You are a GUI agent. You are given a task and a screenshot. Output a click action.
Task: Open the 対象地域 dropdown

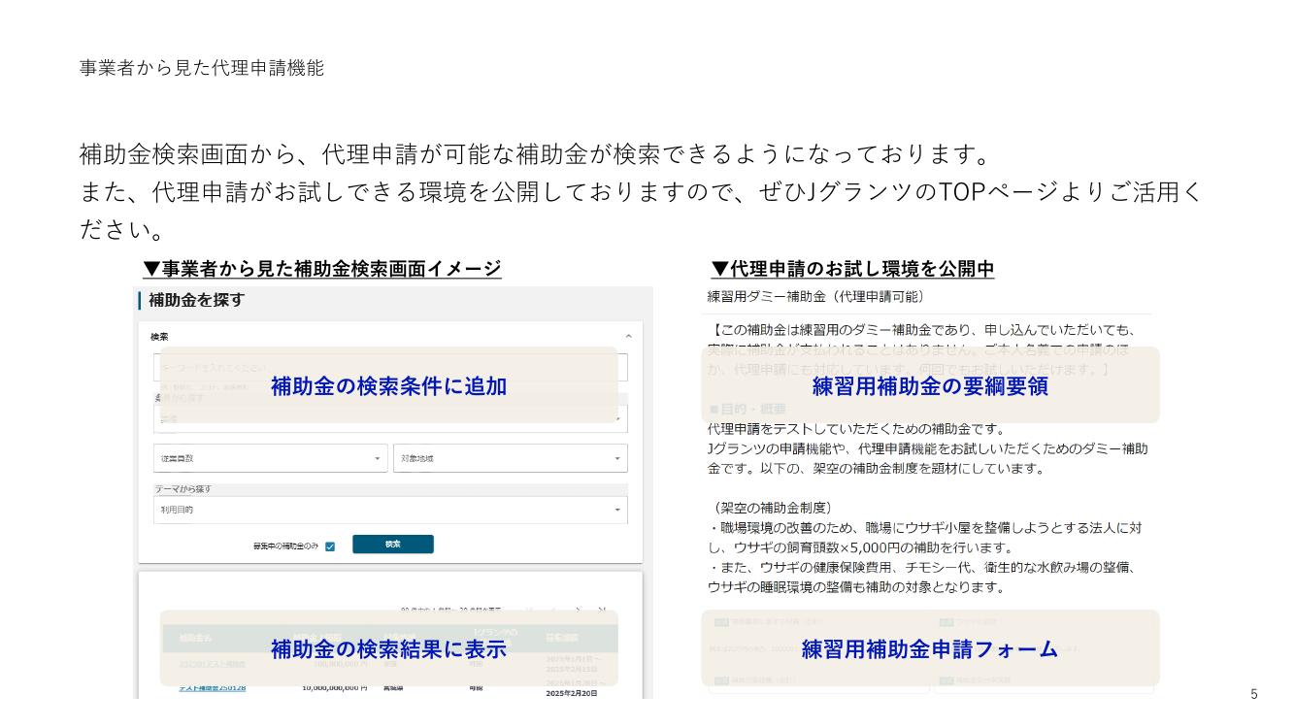511,458
